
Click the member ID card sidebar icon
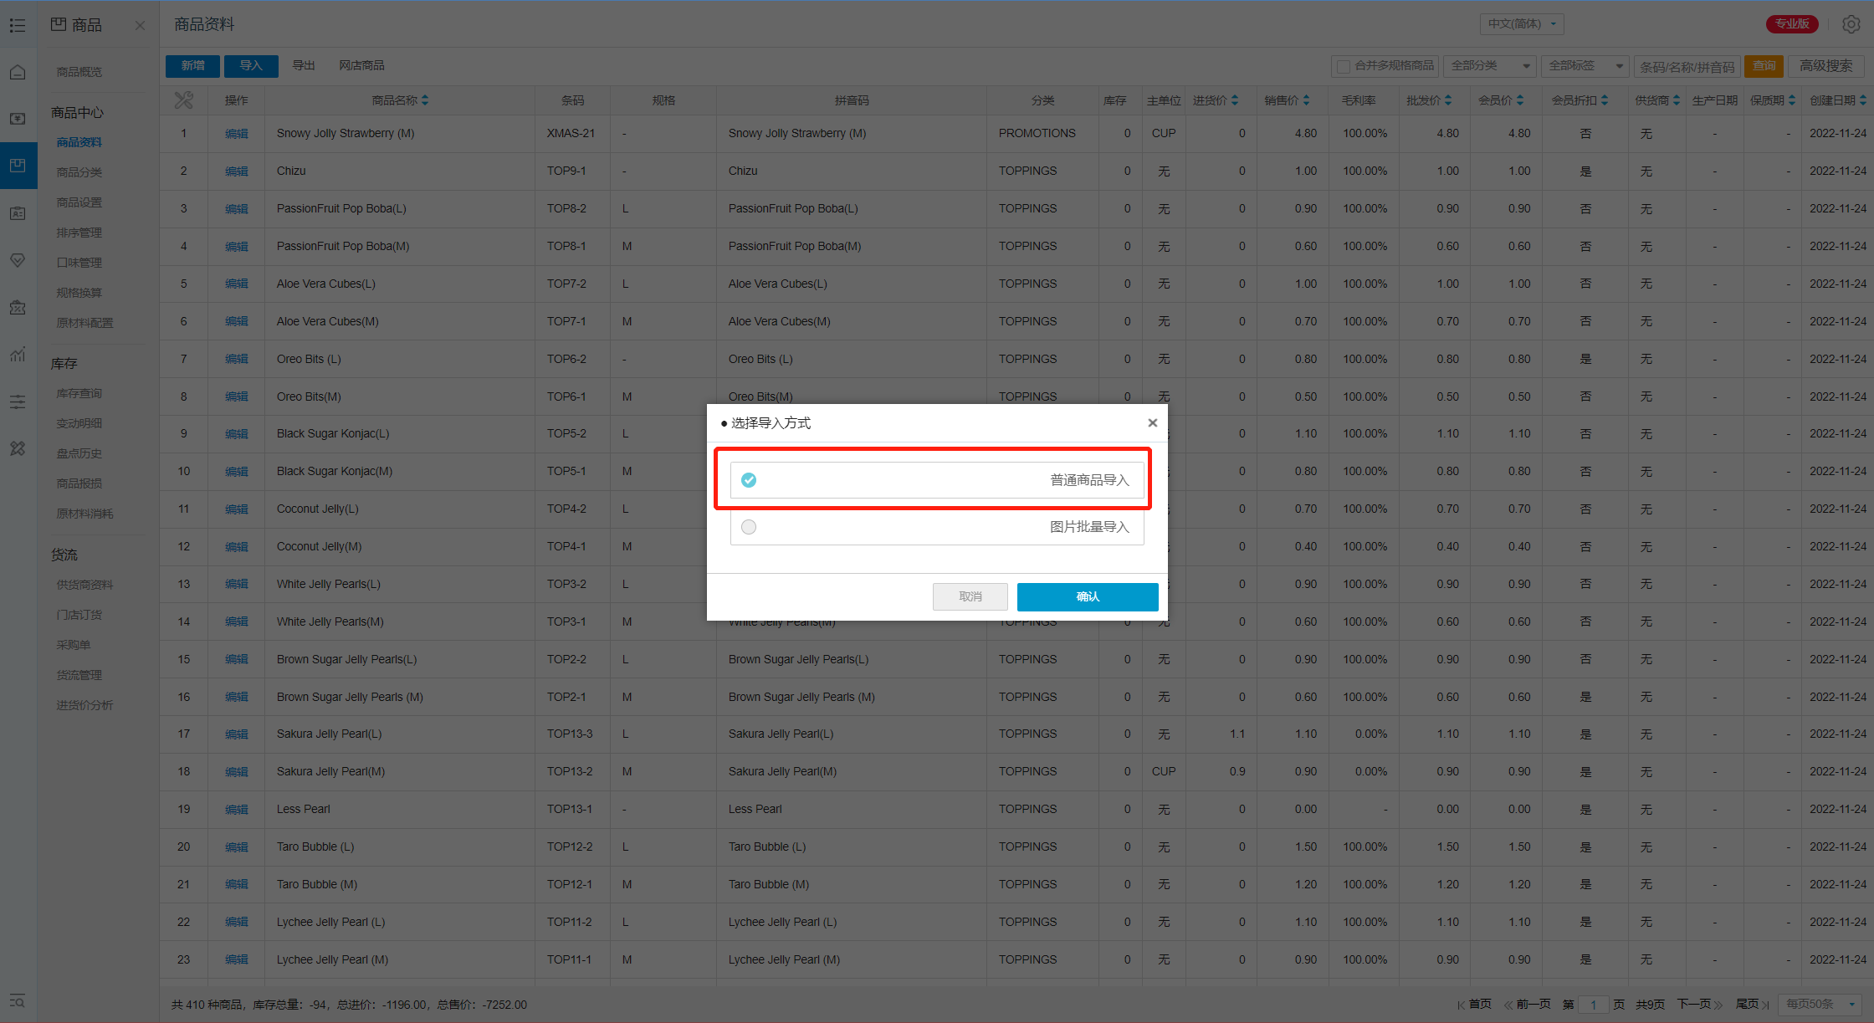tap(18, 213)
